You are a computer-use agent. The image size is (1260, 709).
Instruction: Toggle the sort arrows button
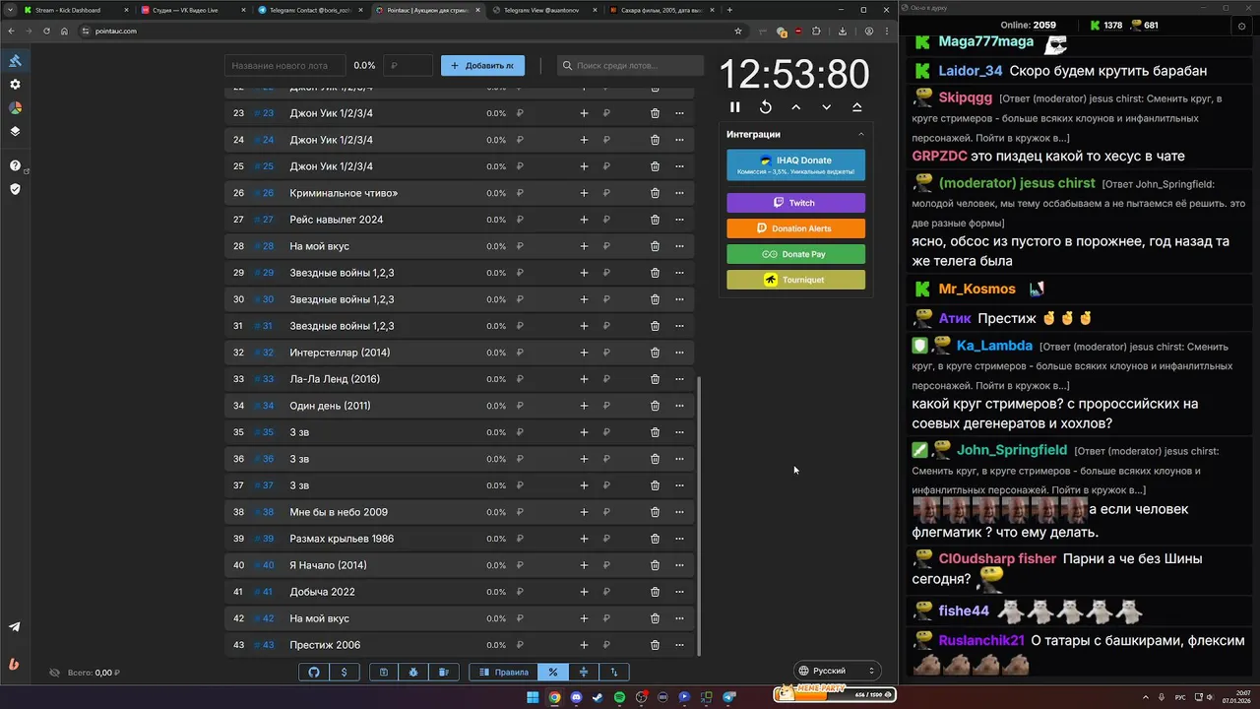coord(614,672)
